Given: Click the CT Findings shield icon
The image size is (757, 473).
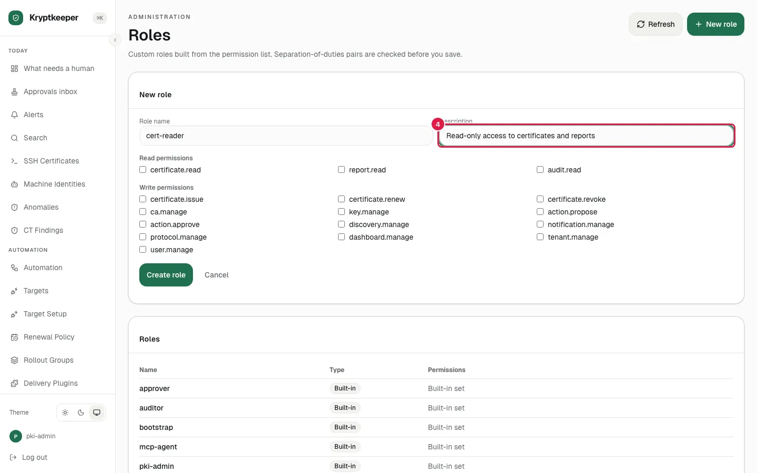Looking at the screenshot, I should coord(14,230).
